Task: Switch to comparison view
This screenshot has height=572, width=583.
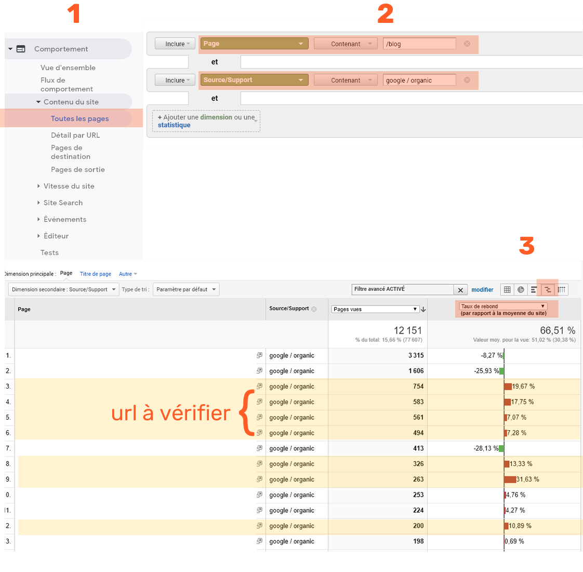Action: point(548,289)
